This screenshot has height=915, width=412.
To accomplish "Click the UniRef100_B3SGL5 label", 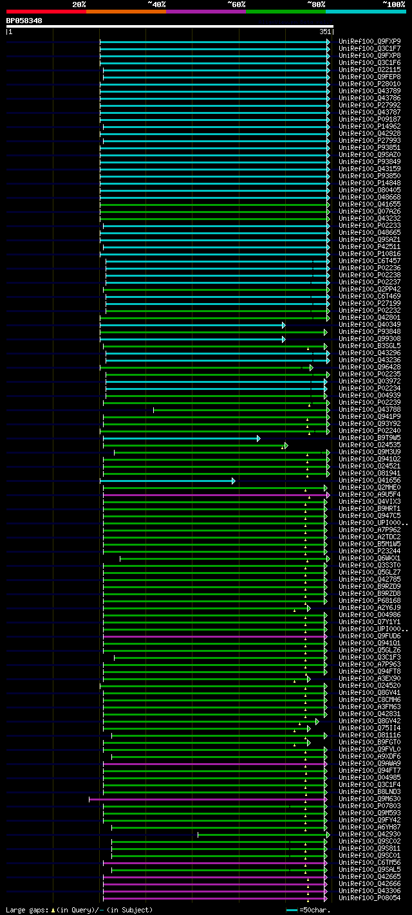I will pos(370,346).
